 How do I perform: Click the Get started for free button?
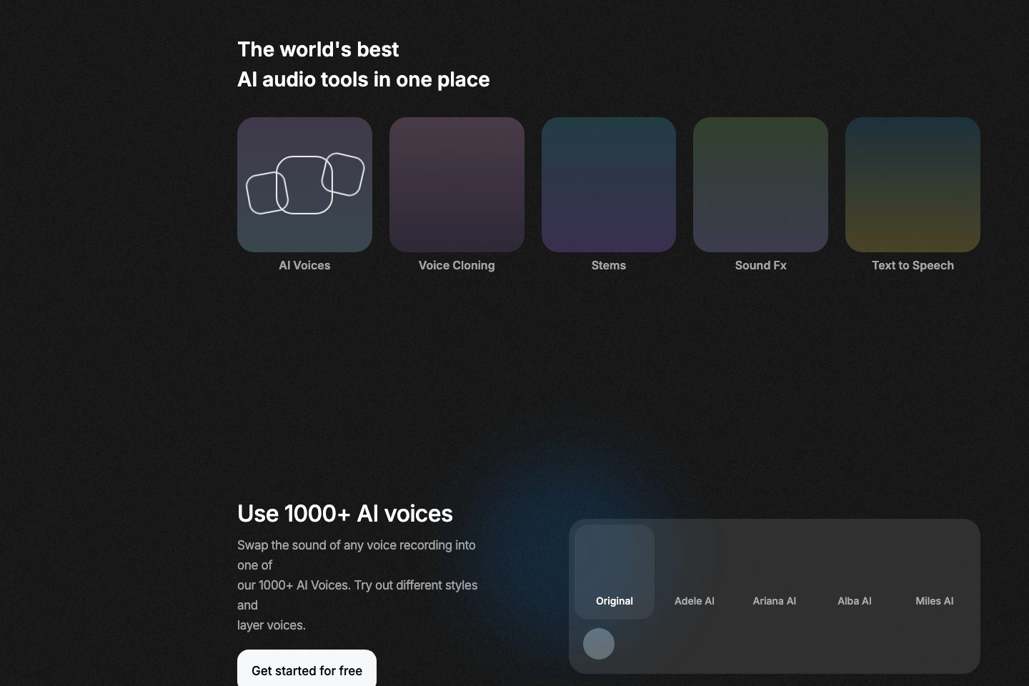(307, 670)
